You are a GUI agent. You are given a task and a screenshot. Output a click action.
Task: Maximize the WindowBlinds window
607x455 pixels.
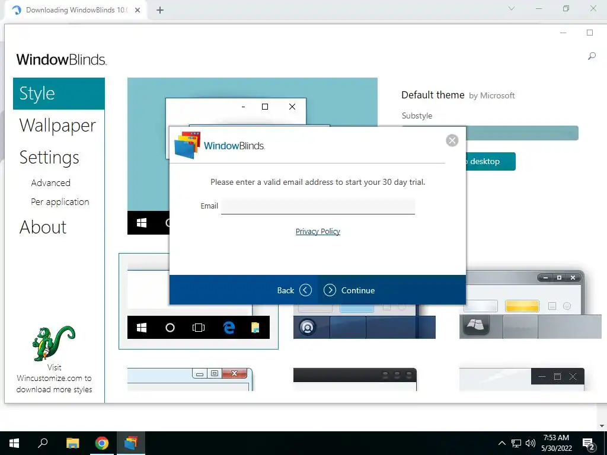(x=590, y=33)
